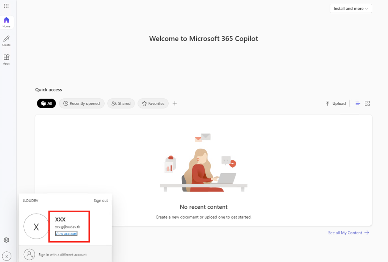The width and height of the screenshot is (388, 262).
Task: Click the large X profile picture
Action: (36, 226)
